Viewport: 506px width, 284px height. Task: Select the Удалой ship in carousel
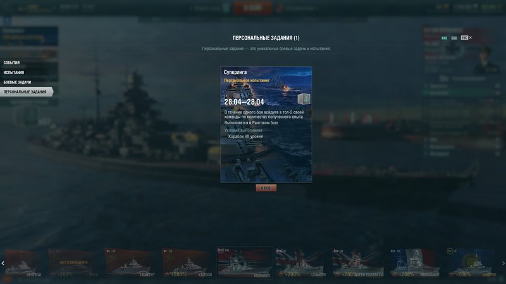click(187, 263)
